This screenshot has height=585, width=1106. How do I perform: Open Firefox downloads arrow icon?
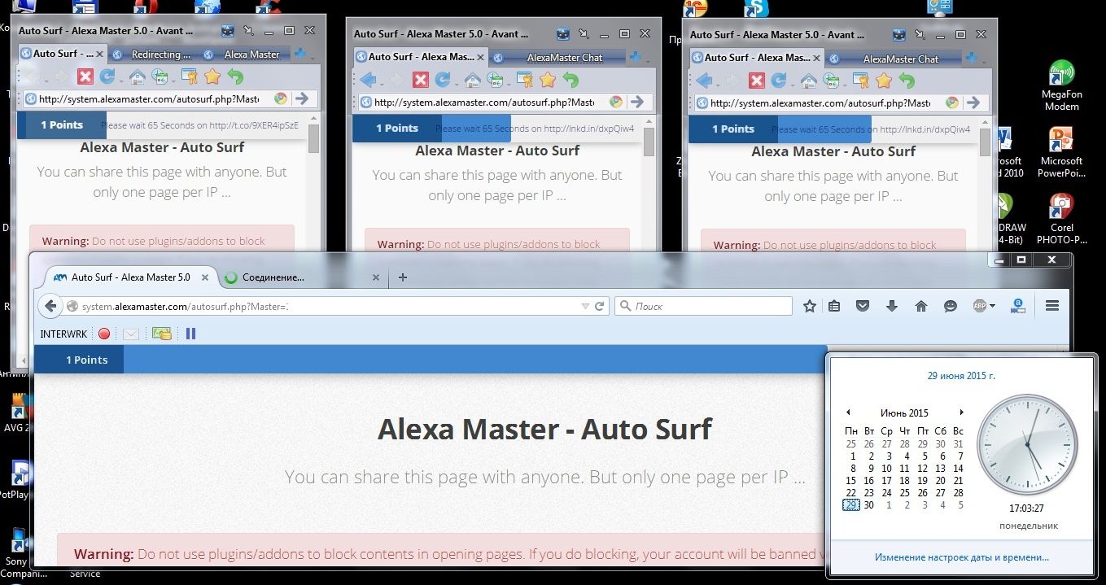pyautogui.click(x=891, y=306)
